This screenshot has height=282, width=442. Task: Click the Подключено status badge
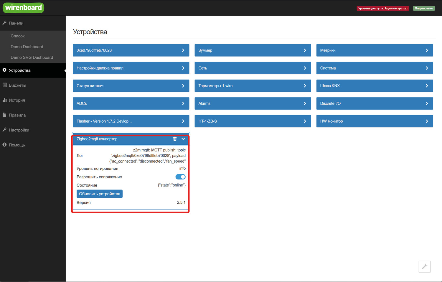point(424,8)
